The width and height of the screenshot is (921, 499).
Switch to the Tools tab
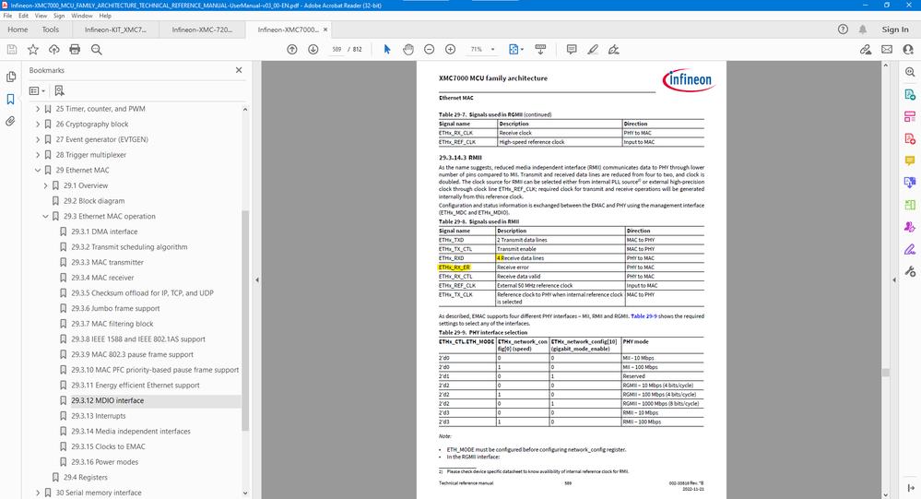coord(51,30)
